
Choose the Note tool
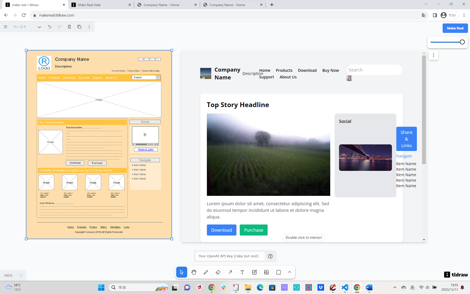254,272
